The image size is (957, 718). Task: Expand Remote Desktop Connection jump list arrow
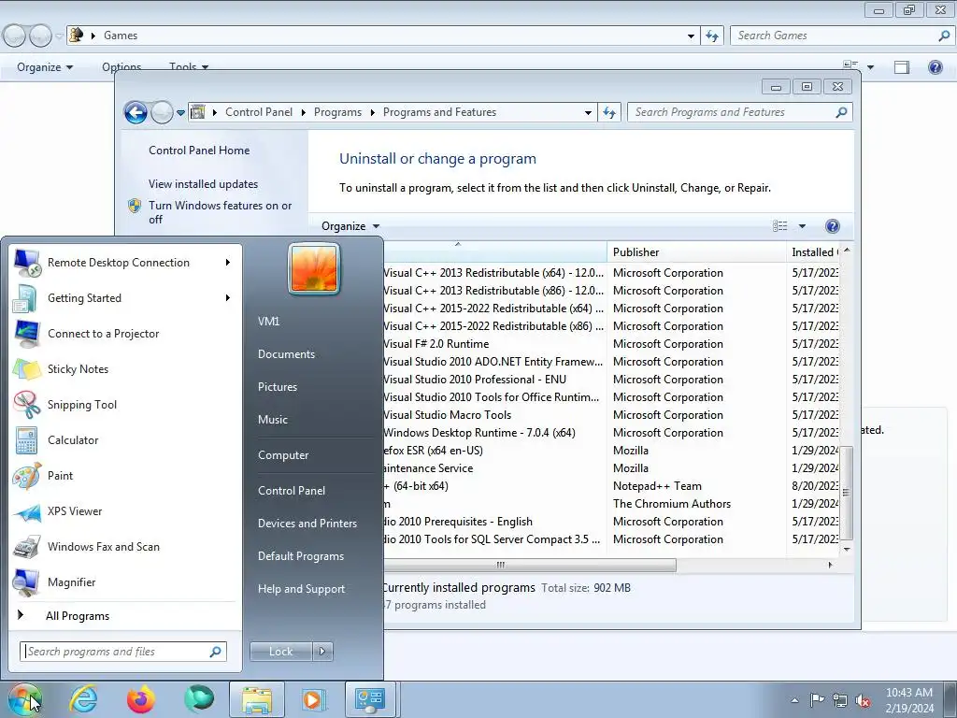click(x=228, y=263)
